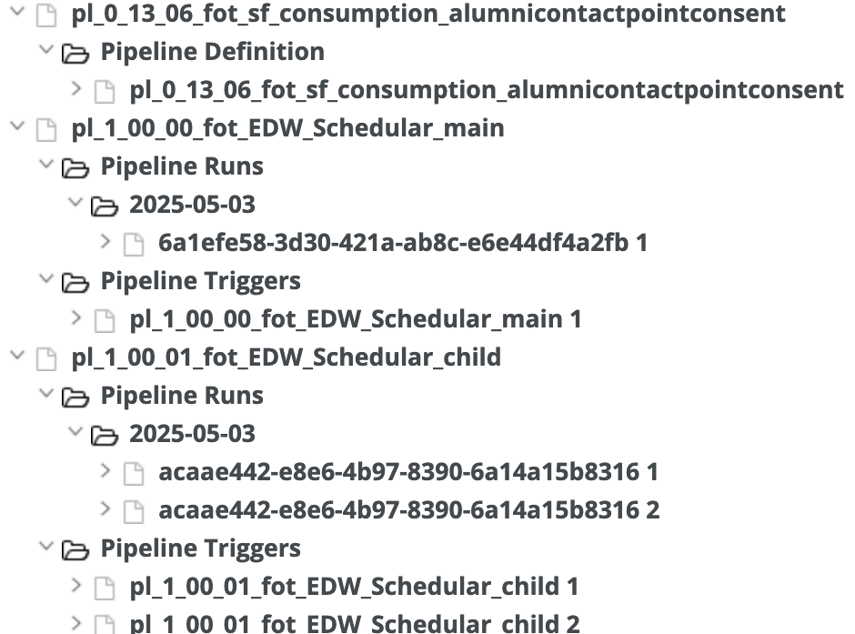This screenshot has width=855, height=634.
Task: Click file icon of pl_1_00_01_fot_EDW_Schedular_child root node
Action: (45, 358)
